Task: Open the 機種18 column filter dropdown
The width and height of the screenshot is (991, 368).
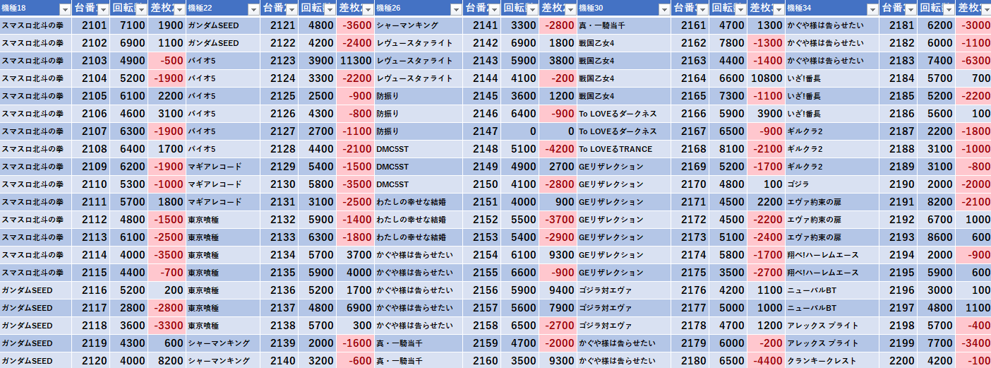Action: click(65, 9)
